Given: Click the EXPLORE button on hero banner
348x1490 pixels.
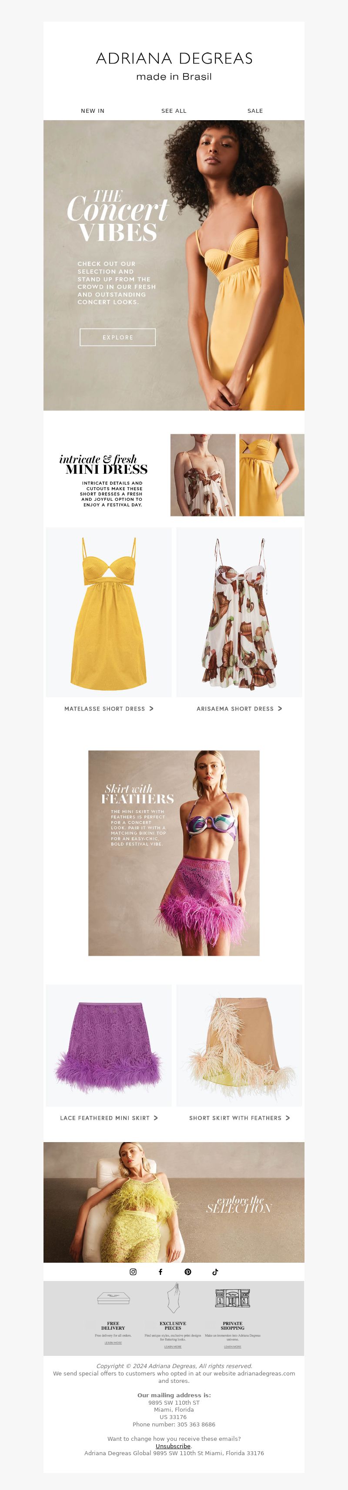Looking at the screenshot, I should pos(117,337).
